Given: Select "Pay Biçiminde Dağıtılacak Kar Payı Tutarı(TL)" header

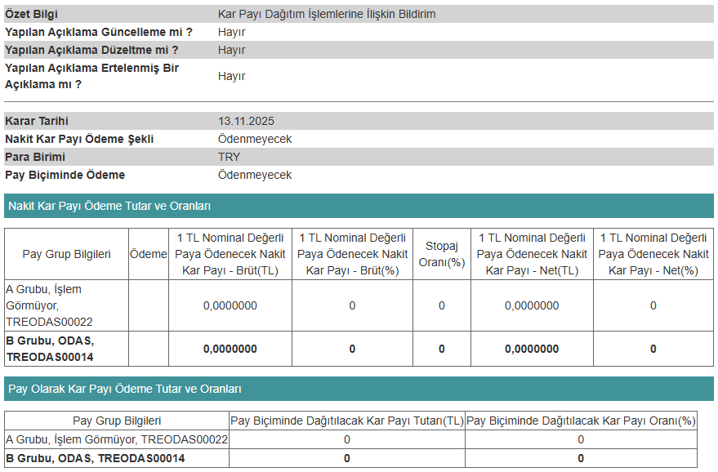Looking at the screenshot, I should (x=346, y=421).
